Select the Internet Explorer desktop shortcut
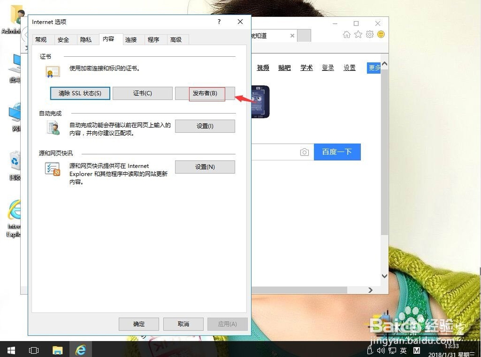 pos(14,219)
